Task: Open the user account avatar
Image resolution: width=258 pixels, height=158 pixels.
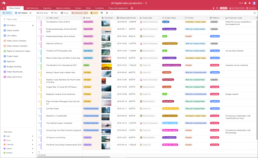Action: (254, 3)
